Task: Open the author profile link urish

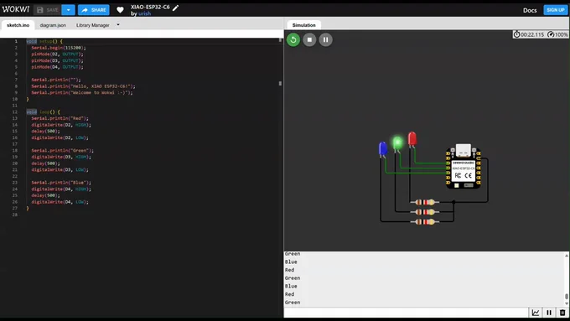Action: 144,13
